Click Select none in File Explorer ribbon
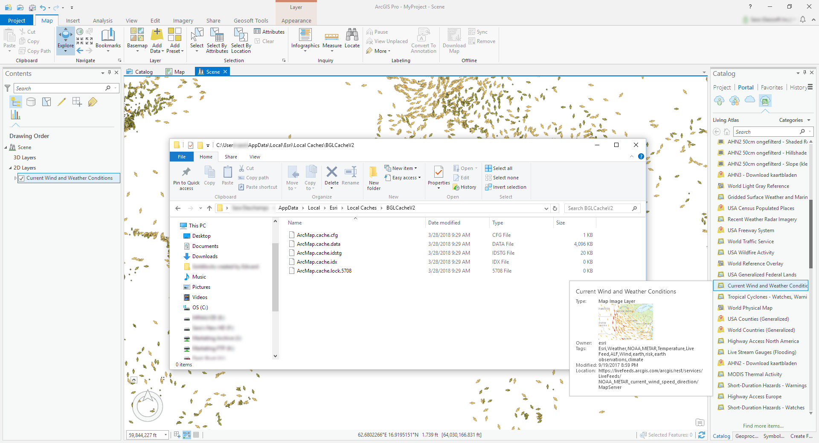The image size is (819, 443). tap(505, 178)
